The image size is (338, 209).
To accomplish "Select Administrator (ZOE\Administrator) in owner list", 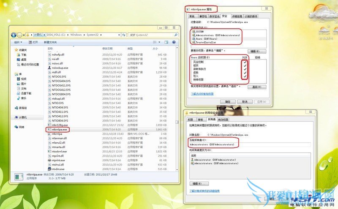I will [213, 160].
